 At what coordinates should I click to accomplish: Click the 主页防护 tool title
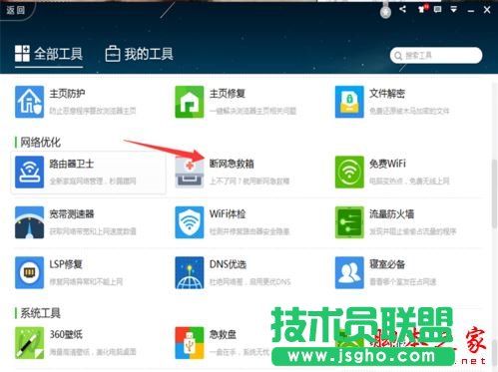tap(67, 94)
